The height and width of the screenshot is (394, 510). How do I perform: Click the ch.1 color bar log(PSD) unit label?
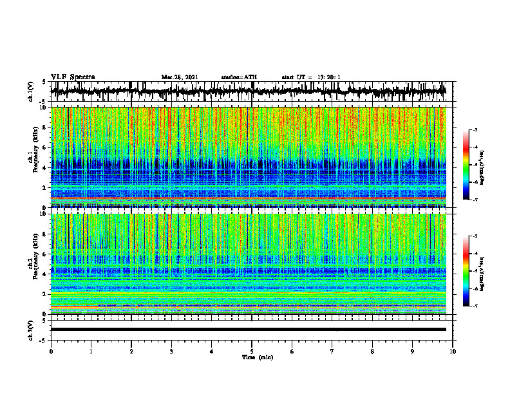(482, 168)
